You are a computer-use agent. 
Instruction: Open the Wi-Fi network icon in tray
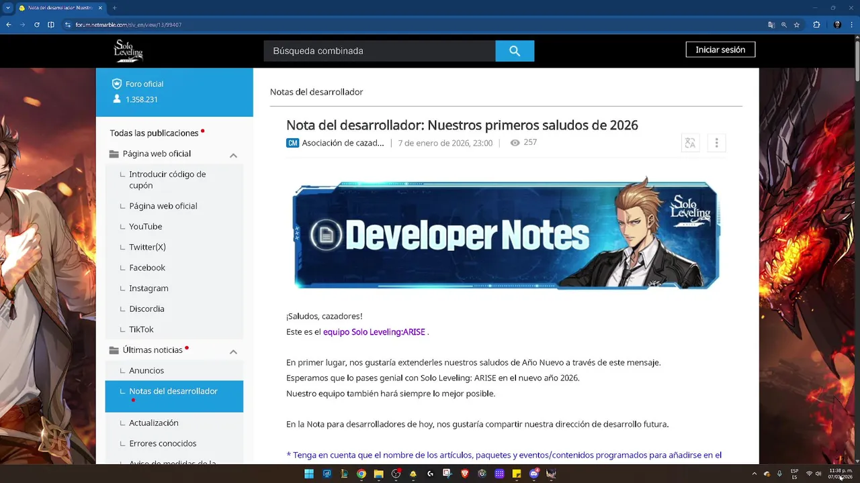pos(809,474)
